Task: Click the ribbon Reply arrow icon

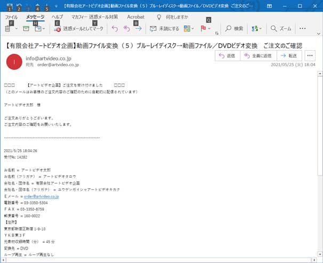Action: point(115,28)
